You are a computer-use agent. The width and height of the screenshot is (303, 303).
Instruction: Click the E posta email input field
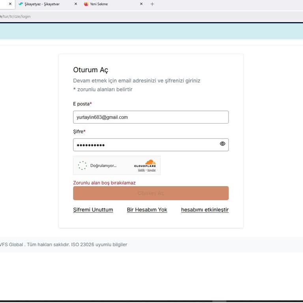click(151, 117)
